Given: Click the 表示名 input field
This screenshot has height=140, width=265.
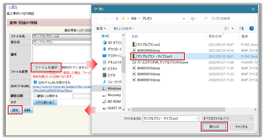Looking at the screenshot, I should coord(62,42).
